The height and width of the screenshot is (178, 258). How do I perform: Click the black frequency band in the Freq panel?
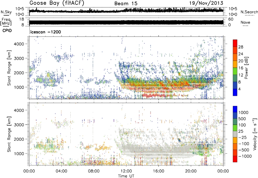click(x=126, y=22)
